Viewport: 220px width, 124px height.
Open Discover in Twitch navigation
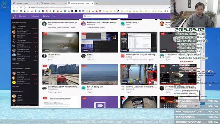(x=23, y=16)
